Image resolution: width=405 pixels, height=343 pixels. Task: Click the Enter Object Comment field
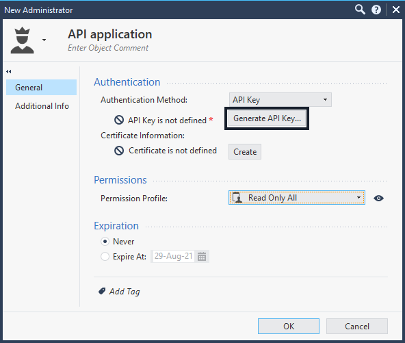(108, 48)
